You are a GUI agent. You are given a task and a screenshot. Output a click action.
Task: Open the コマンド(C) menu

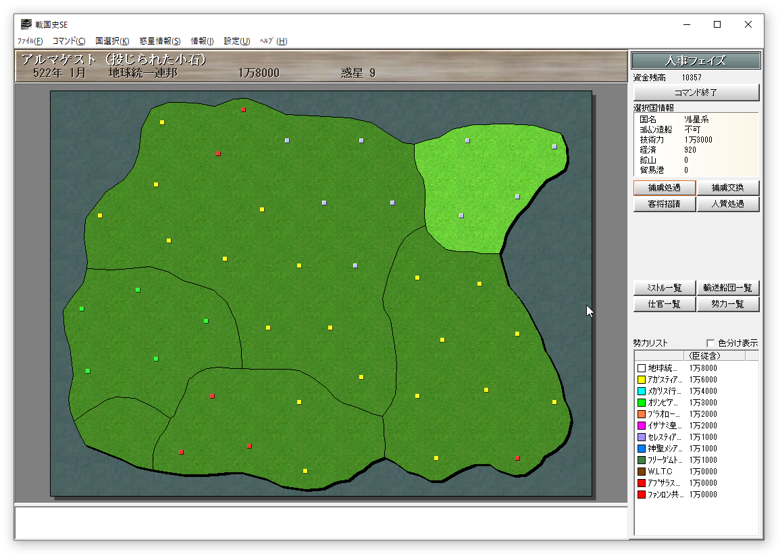69,41
